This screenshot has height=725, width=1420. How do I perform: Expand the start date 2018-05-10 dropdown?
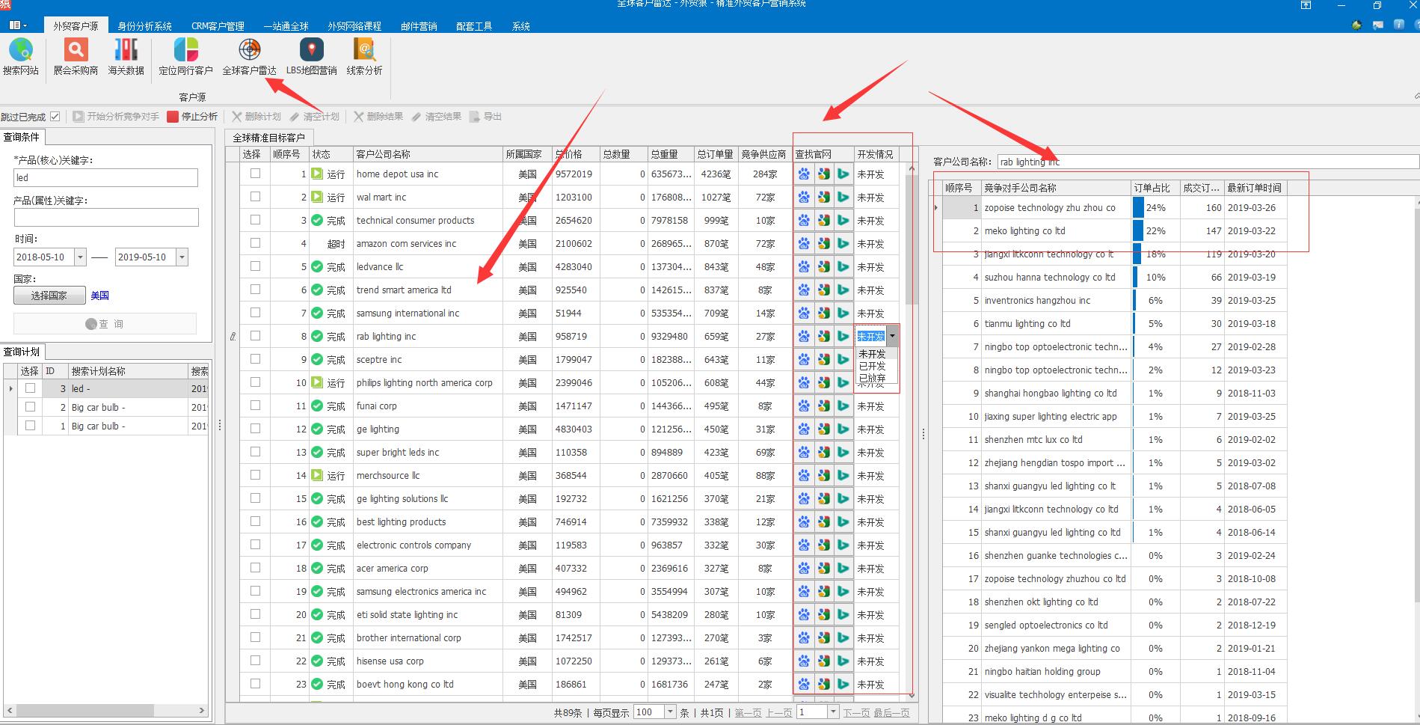click(x=80, y=257)
